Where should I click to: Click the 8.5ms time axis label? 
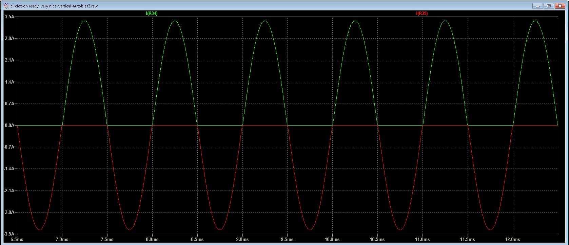point(197,239)
